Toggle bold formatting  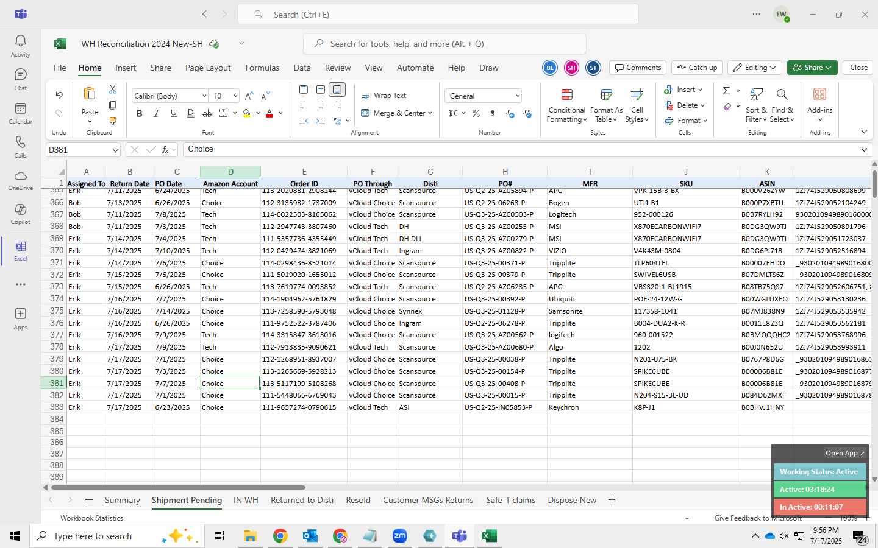click(x=140, y=113)
